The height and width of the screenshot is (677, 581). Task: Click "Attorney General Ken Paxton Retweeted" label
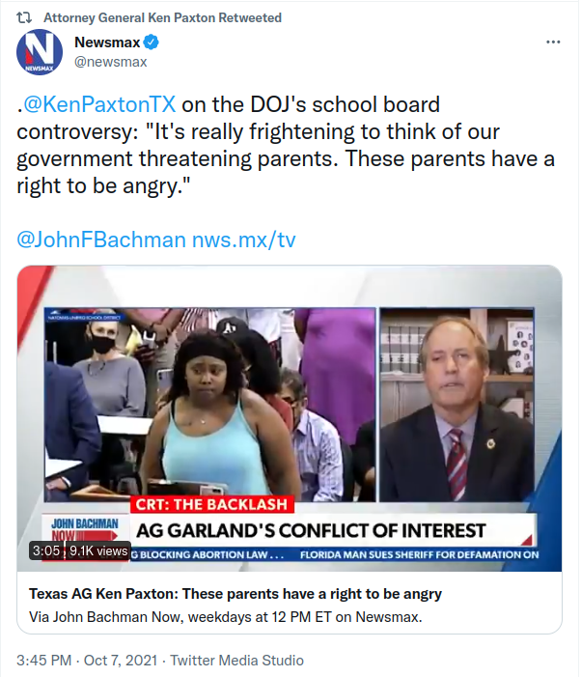[162, 17]
